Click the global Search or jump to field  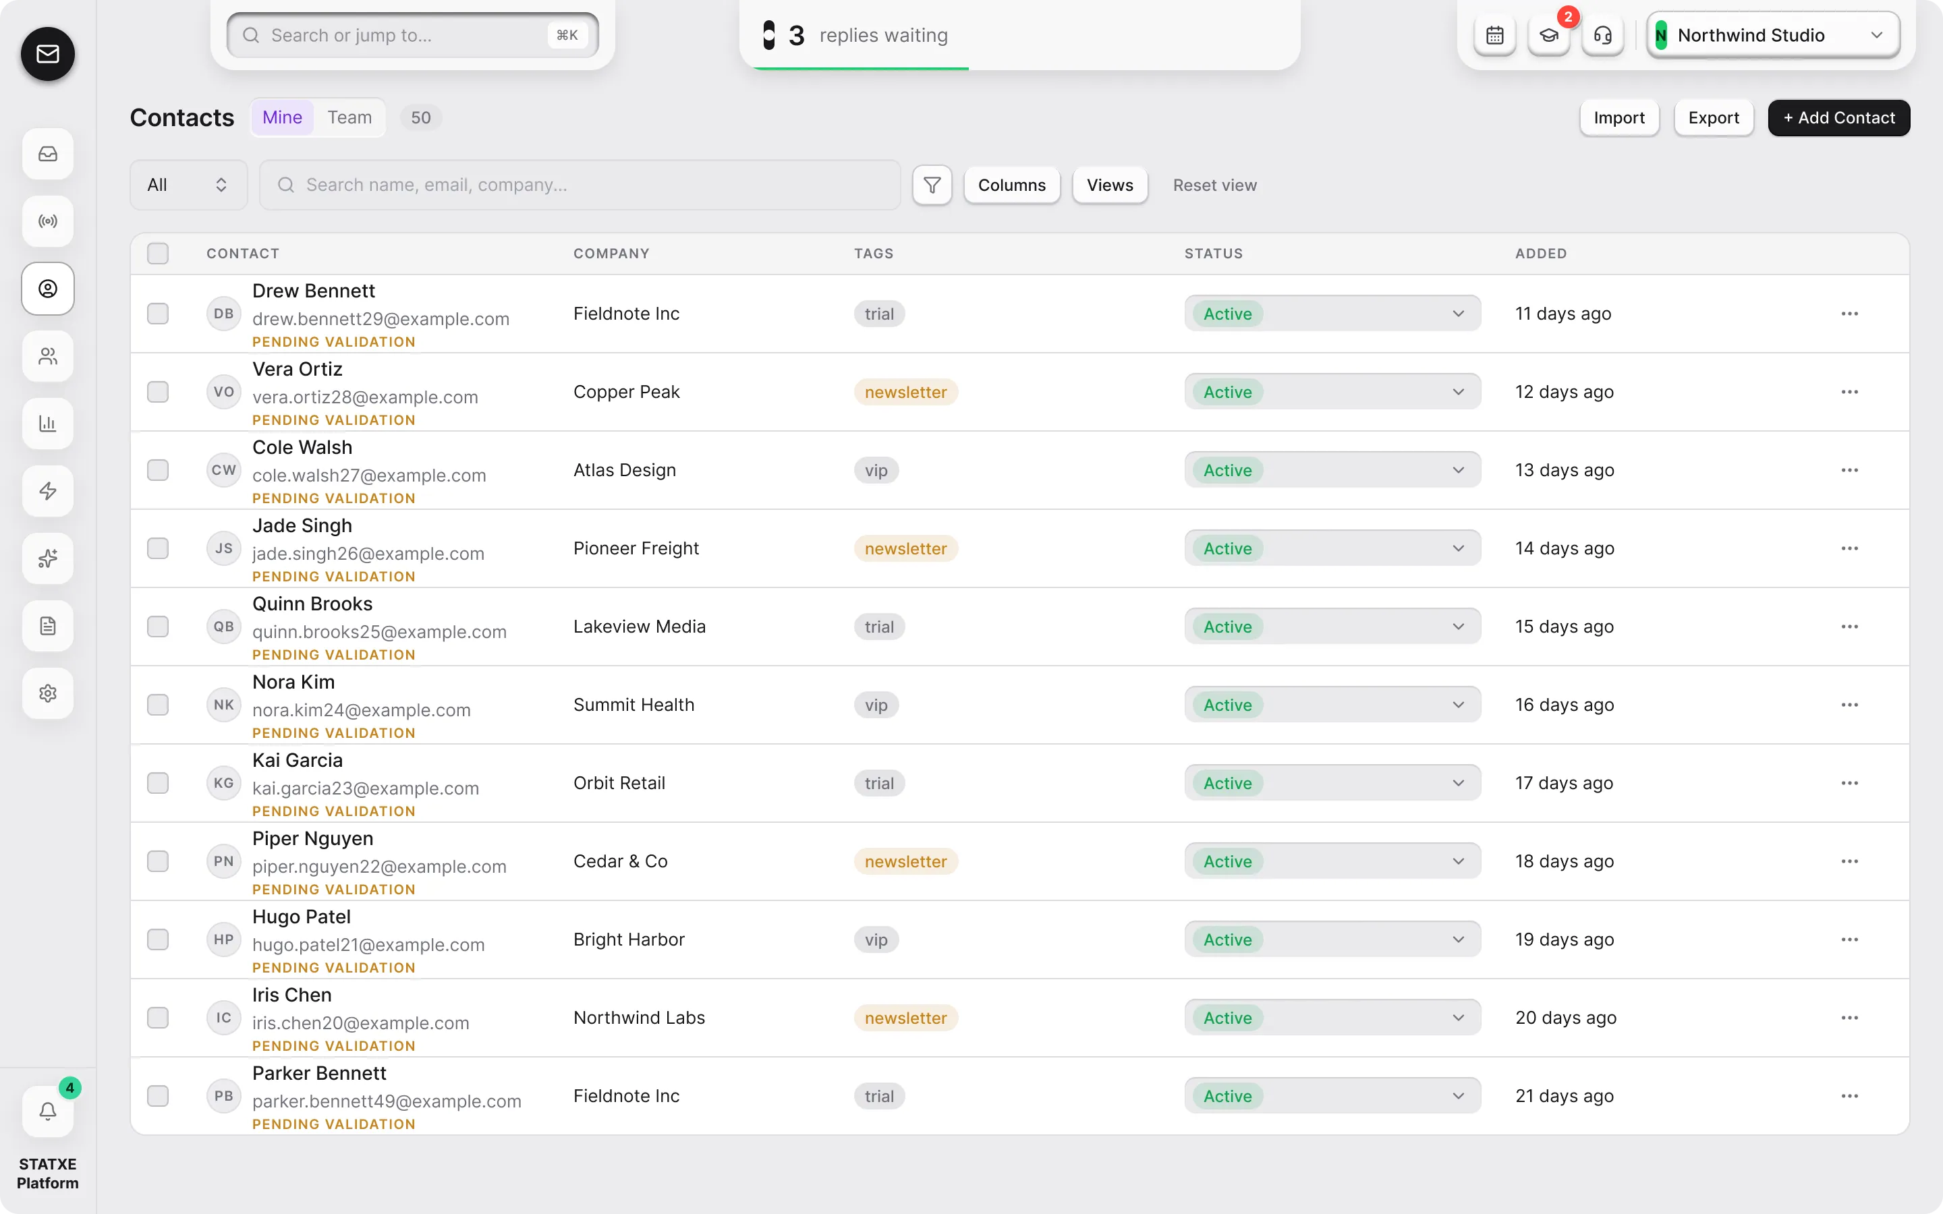coord(413,35)
